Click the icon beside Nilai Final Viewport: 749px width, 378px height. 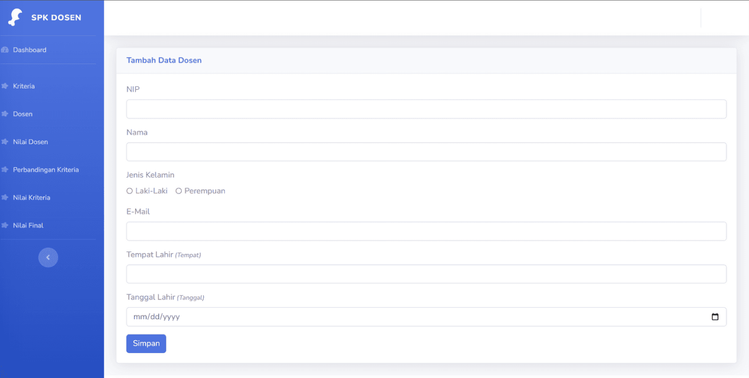tap(5, 225)
